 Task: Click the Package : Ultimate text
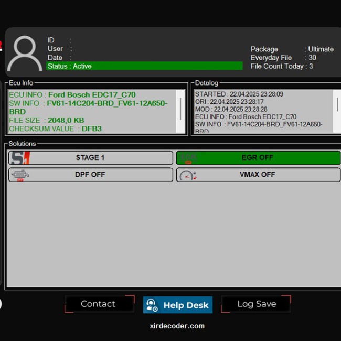tap(292, 49)
